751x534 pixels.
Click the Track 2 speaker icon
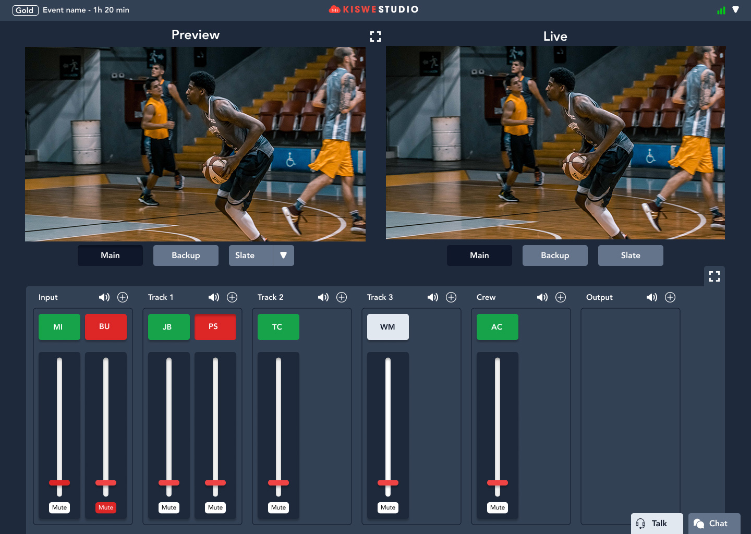click(323, 297)
